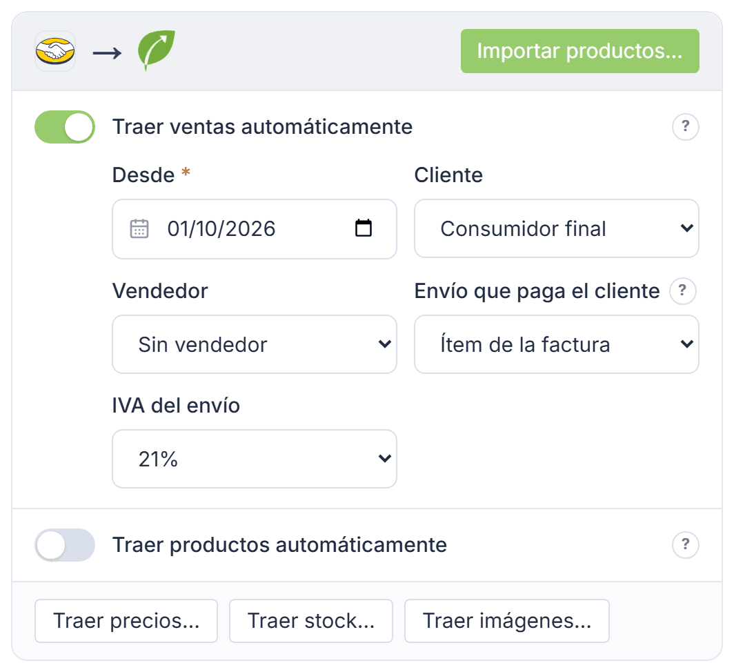Click the Cliente label
Viewport: 734px width, 672px height.
pos(448,175)
